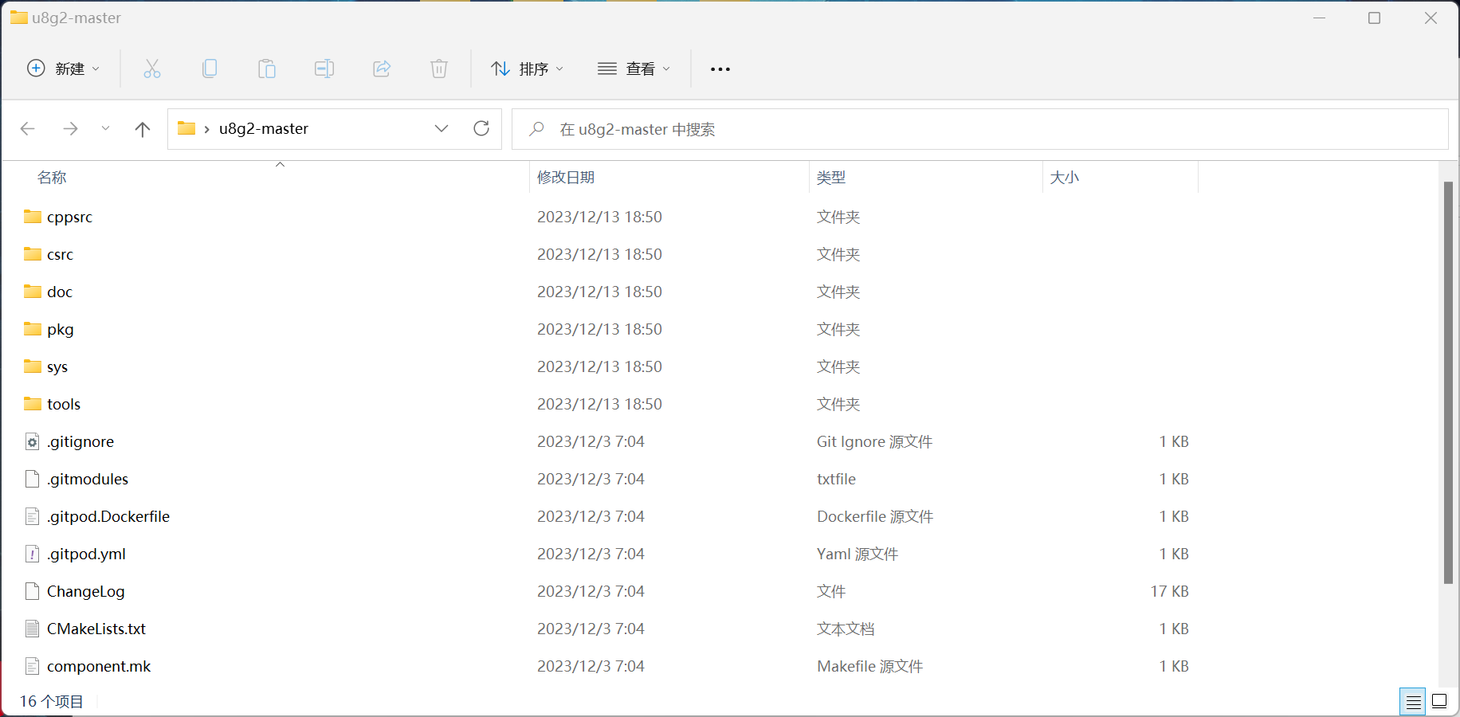Click the vertical scrollbar thumb
Screen dimensions: 1460x717
(x=1448, y=382)
